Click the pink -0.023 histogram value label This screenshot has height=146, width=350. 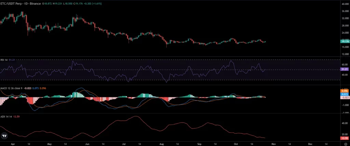[x=345, y=98]
